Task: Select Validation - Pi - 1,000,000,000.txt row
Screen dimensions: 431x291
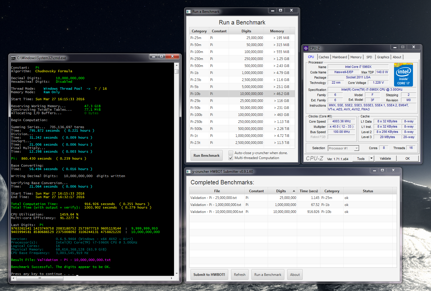Action: click(293, 205)
